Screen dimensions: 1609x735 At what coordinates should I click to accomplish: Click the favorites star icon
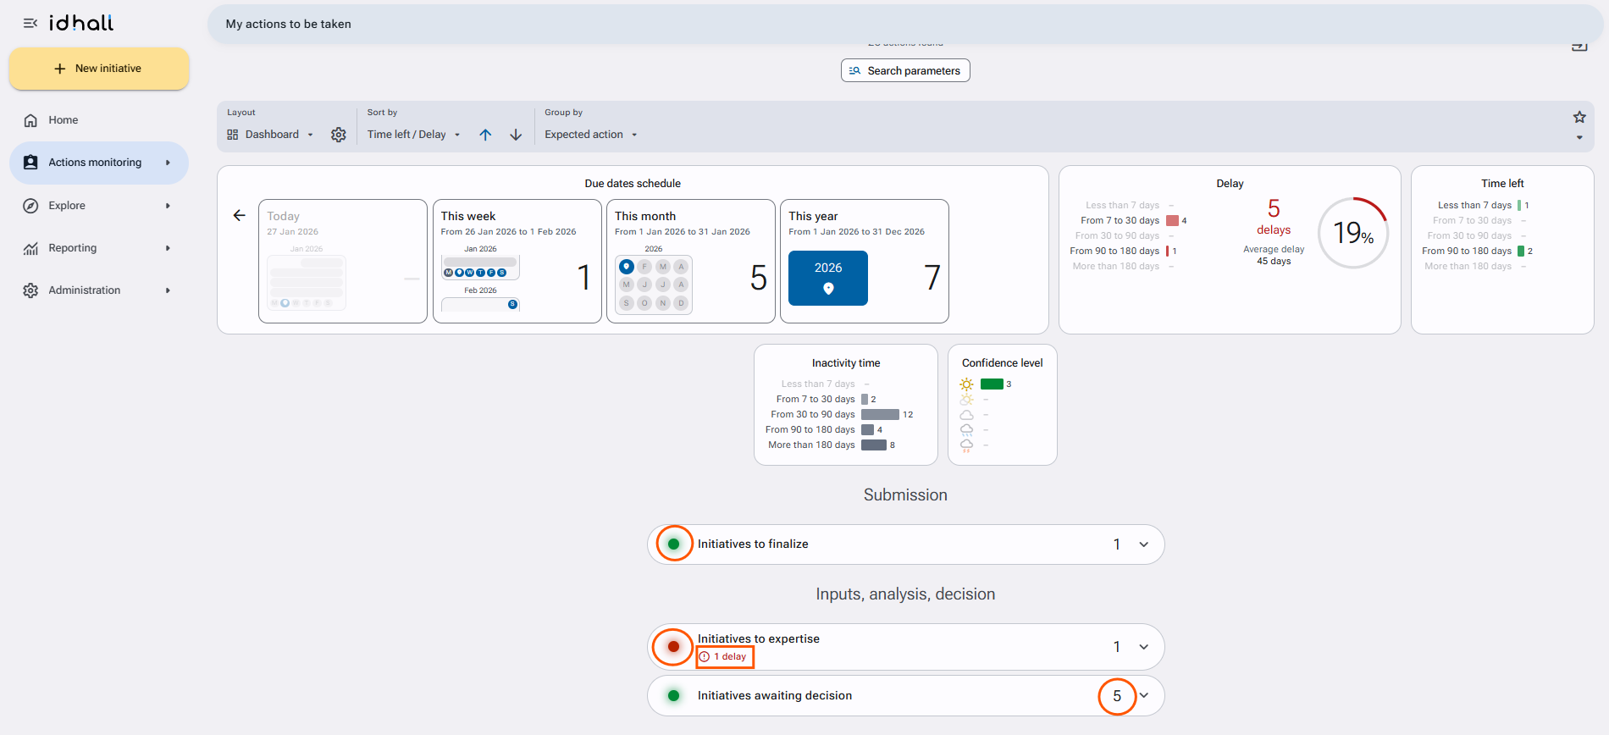[x=1579, y=117]
